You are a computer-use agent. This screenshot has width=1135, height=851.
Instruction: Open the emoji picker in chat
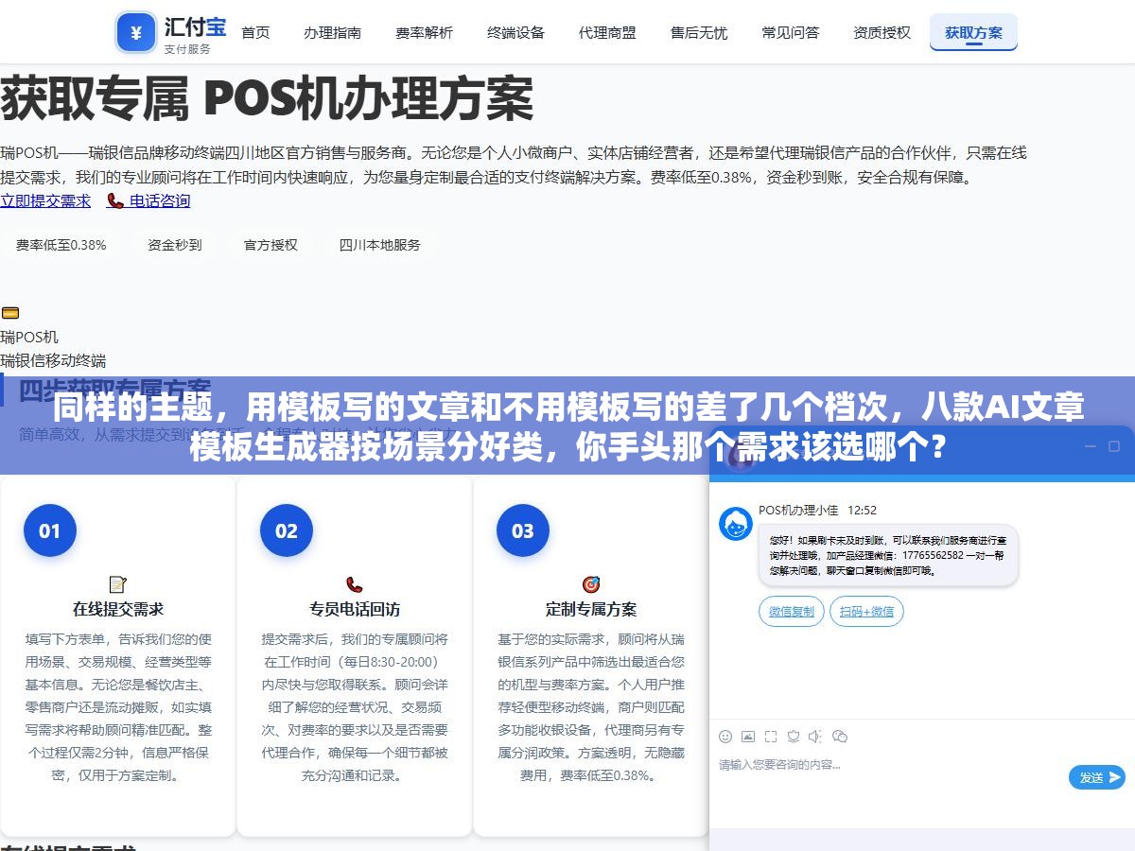(725, 737)
